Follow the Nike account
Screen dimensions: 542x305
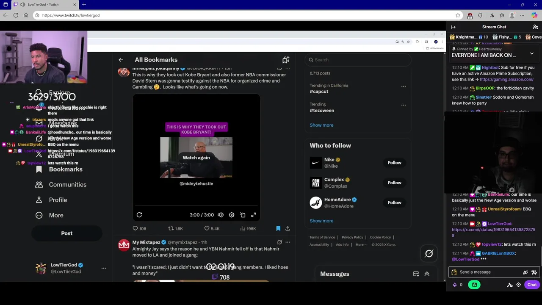point(394,163)
